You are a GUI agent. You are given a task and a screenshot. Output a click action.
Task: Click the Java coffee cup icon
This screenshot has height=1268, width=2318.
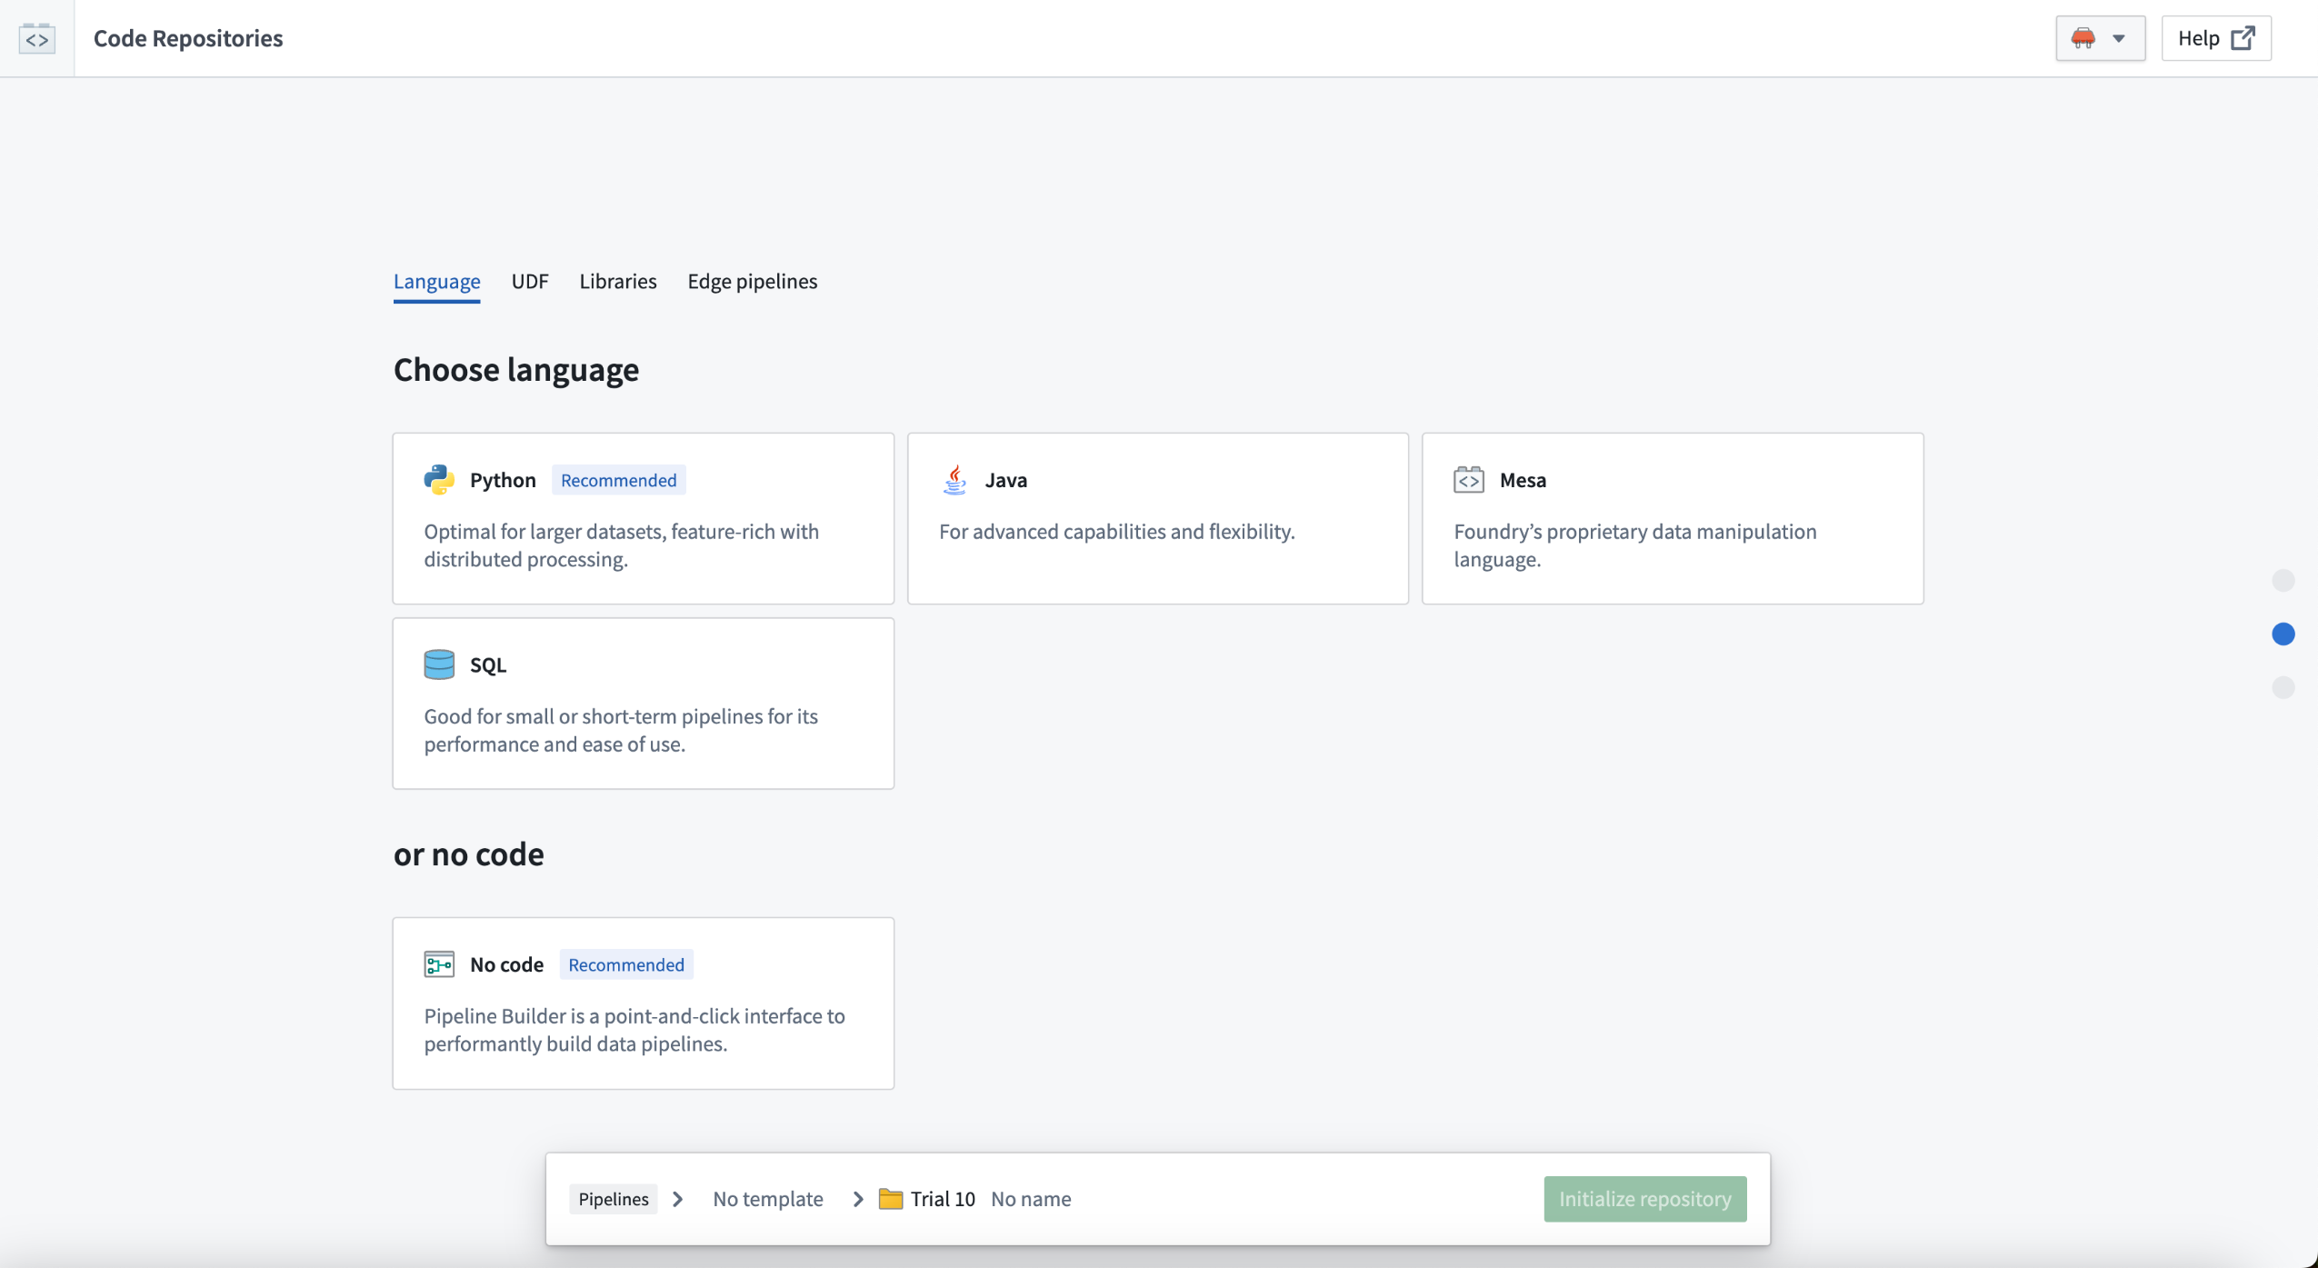point(954,480)
